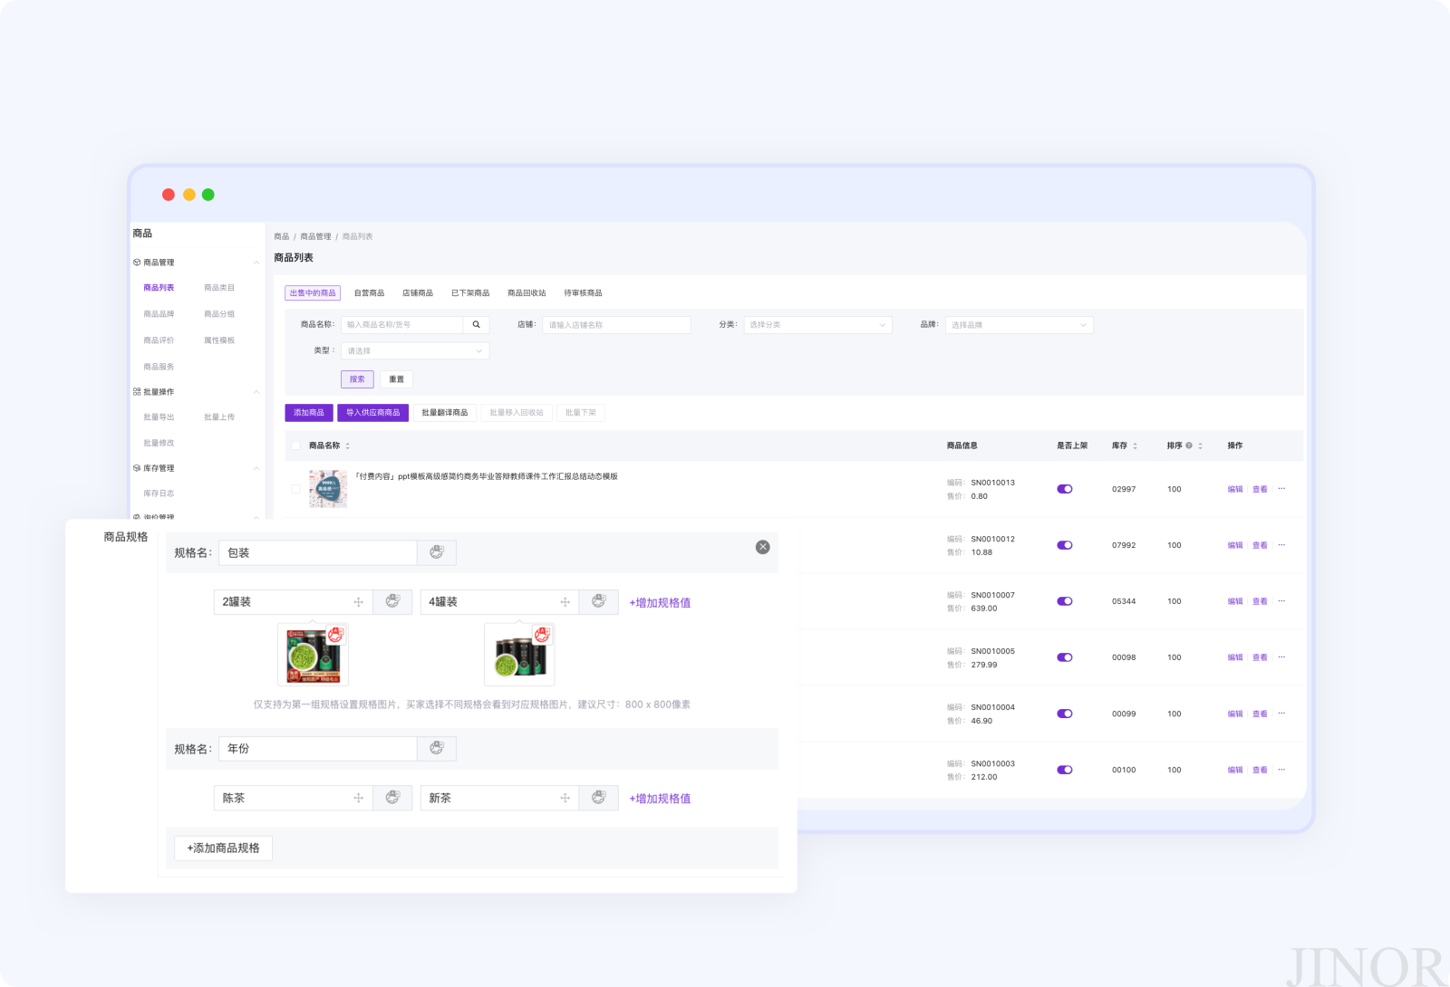Click +增加规格值 link in 包装 row

click(660, 602)
